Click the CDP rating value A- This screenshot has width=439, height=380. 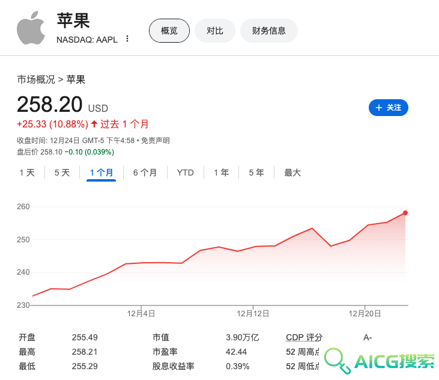click(368, 337)
